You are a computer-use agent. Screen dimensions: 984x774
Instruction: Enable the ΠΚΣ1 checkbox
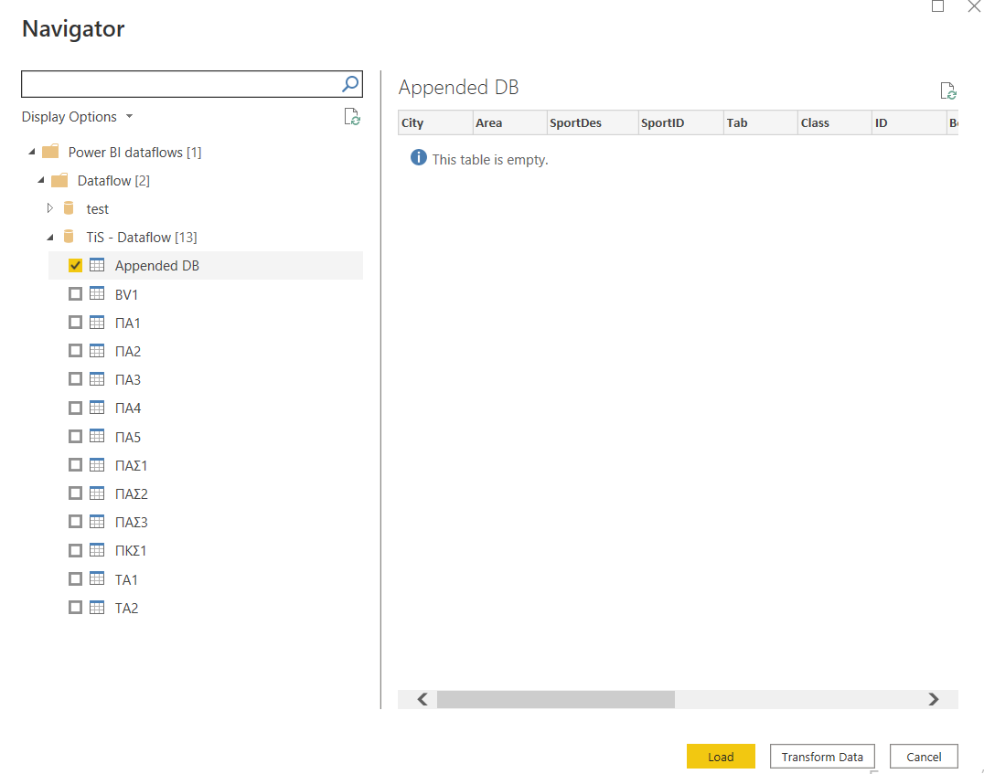[x=75, y=550]
